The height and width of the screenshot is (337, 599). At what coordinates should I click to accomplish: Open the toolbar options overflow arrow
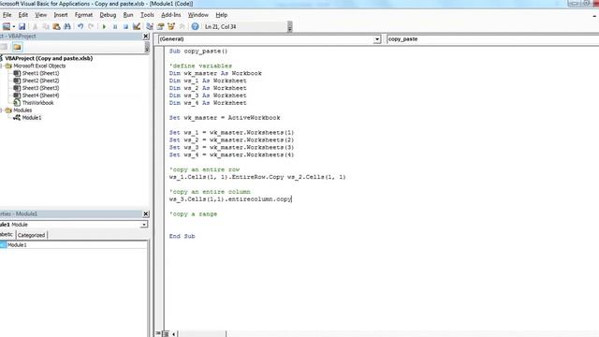click(289, 27)
